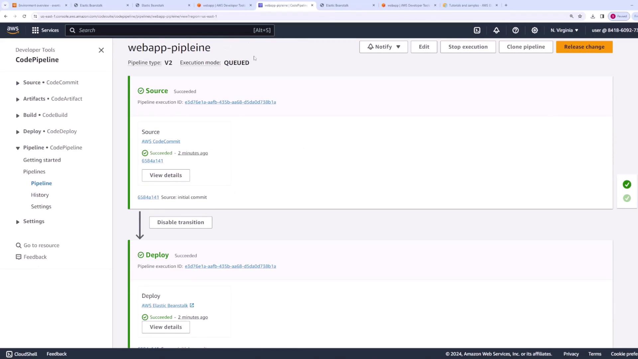The height and width of the screenshot is (359, 638).
Task: Select History in the sidebar
Action: pos(40,195)
